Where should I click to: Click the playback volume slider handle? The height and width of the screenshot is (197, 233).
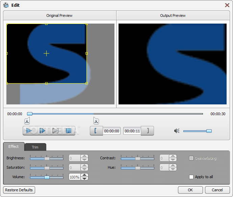click(209, 131)
